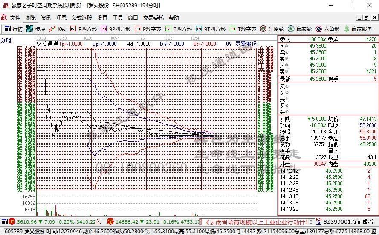The image size is (379, 235).
Task: Open the T四方形 tool
Action: [x=179, y=29]
